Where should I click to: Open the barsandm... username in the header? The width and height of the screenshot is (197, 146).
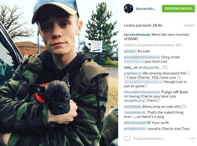[x=146, y=9]
